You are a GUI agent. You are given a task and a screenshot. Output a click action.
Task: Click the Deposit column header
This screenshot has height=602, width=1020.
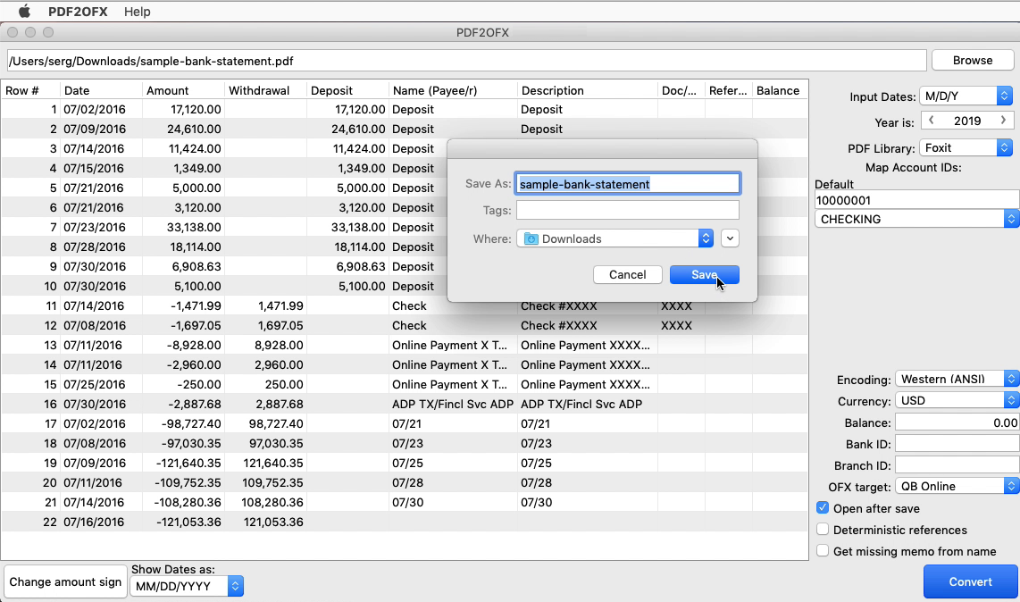tap(347, 90)
